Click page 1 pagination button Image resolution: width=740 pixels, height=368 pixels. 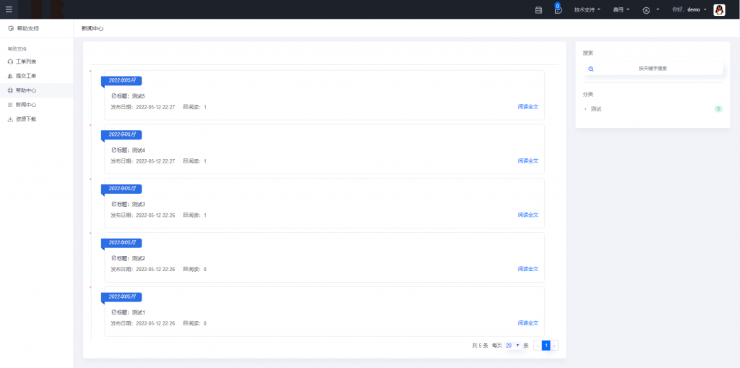[546, 346]
